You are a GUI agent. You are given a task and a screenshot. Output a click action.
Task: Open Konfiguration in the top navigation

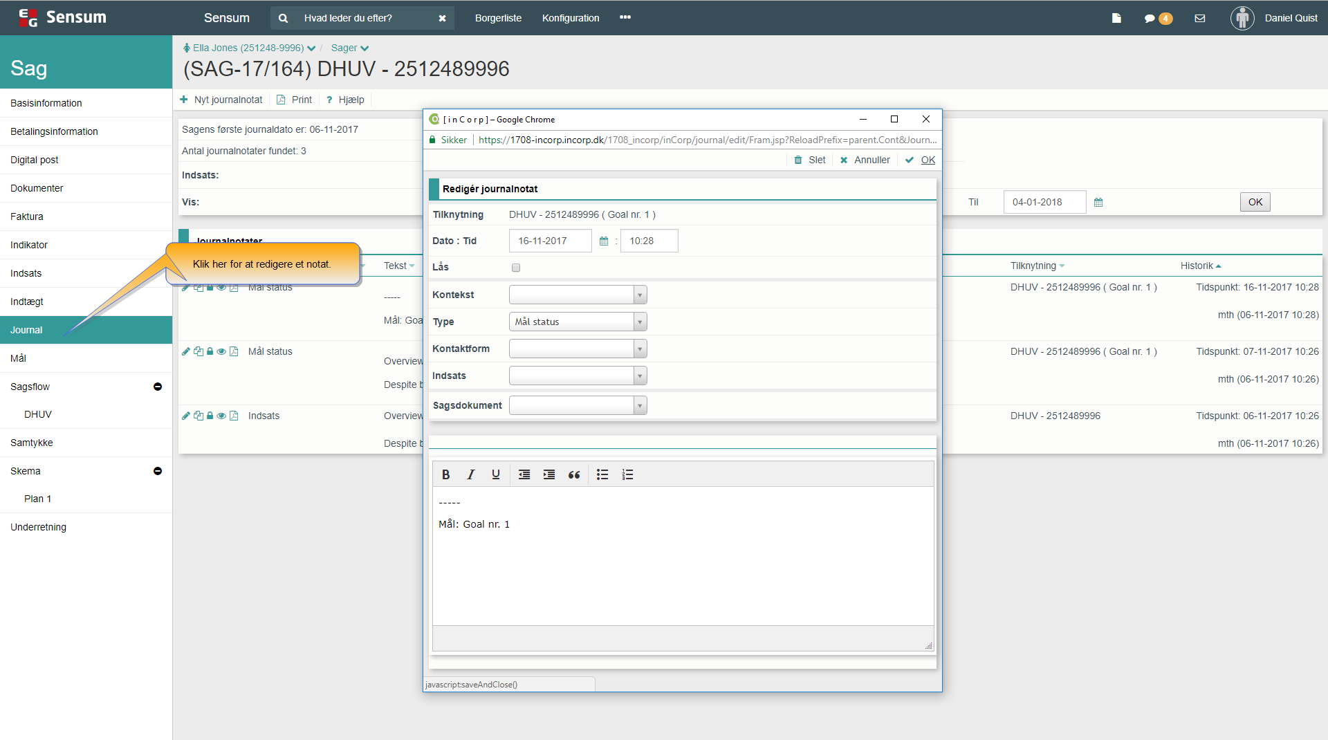click(571, 18)
